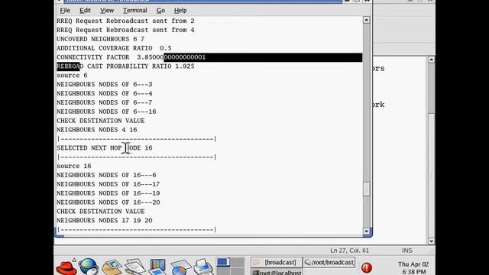This screenshot has width=489, height=275.
Task: Open the File menu in terminal
Action: click(x=65, y=10)
